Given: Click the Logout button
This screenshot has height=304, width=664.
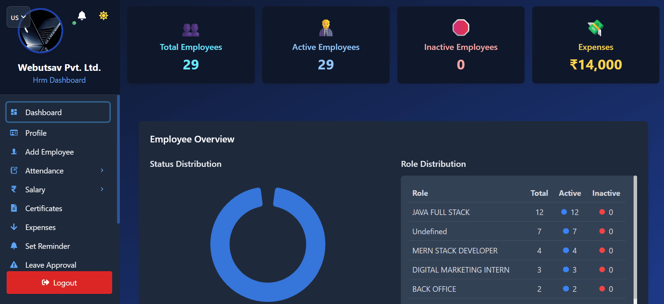Looking at the screenshot, I should point(59,283).
